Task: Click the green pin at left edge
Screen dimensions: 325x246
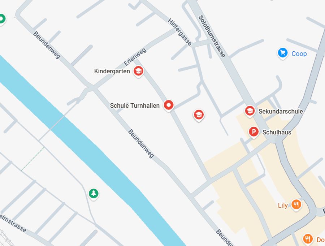Action: [x=2, y=19]
